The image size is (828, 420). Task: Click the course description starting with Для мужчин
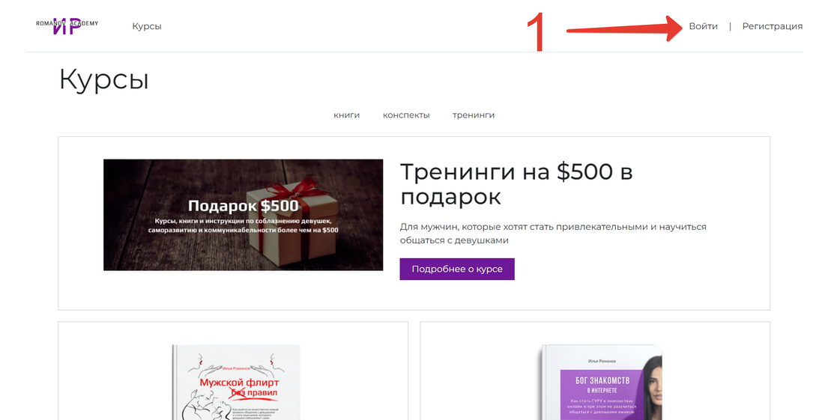pyautogui.click(x=553, y=234)
